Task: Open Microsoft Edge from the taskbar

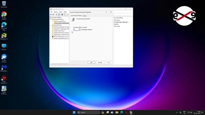Action: (x=122, y=112)
